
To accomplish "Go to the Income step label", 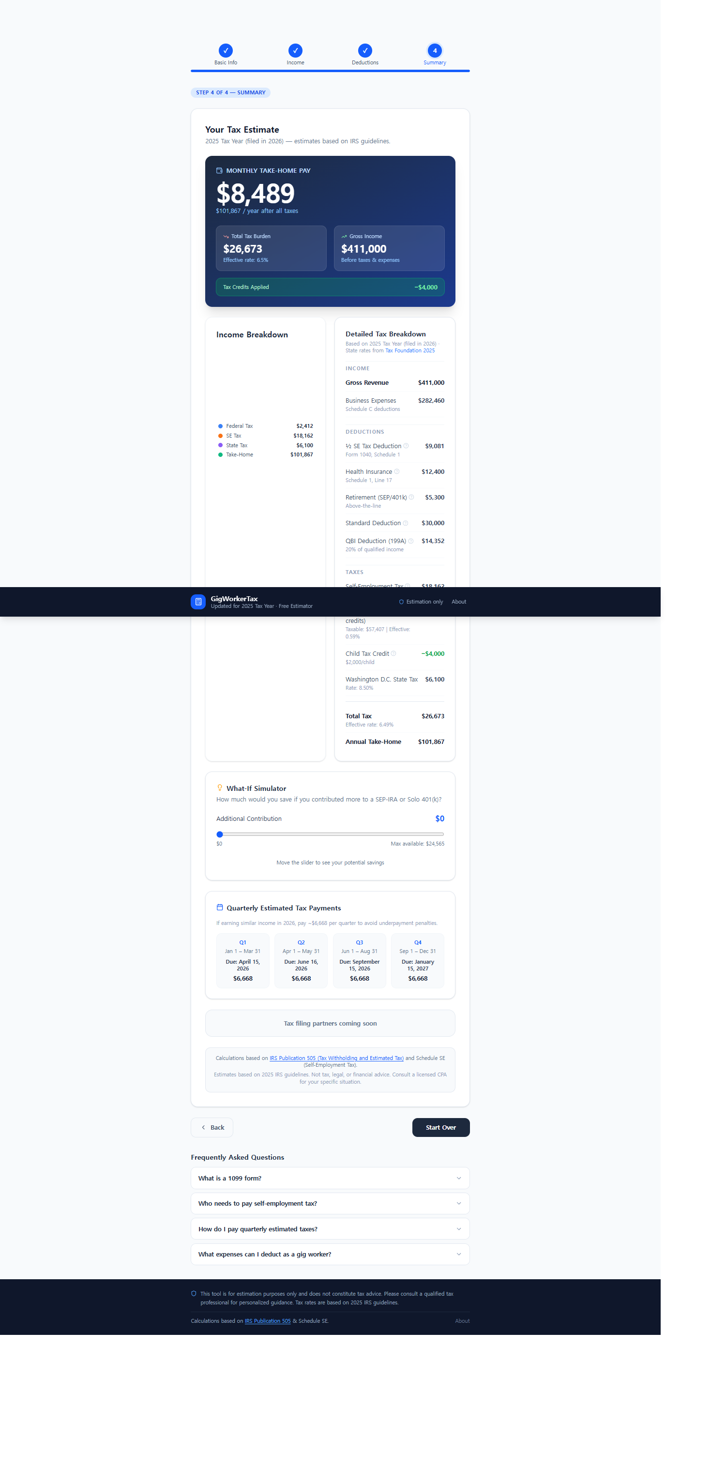I will click(x=295, y=63).
